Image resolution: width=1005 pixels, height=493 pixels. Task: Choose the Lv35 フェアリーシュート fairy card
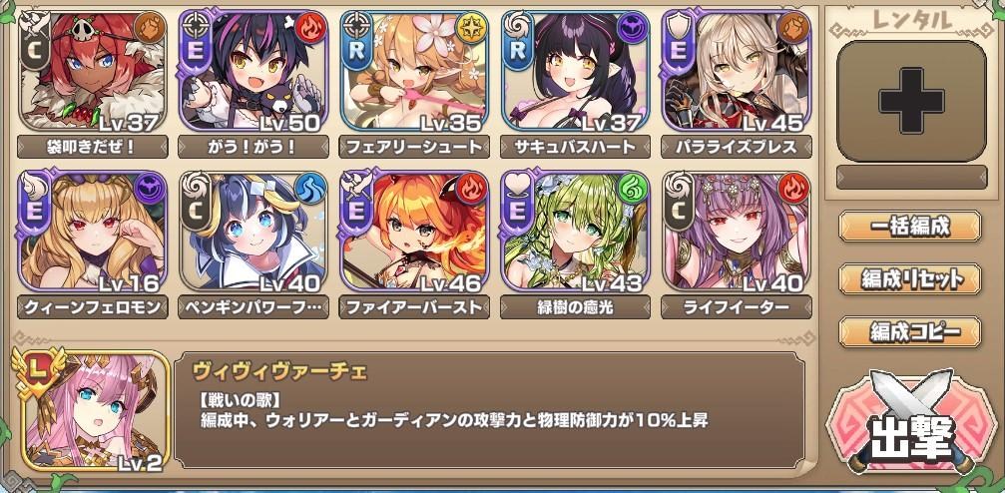click(415, 71)
